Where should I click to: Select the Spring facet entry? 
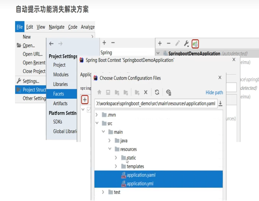[106, 53]
